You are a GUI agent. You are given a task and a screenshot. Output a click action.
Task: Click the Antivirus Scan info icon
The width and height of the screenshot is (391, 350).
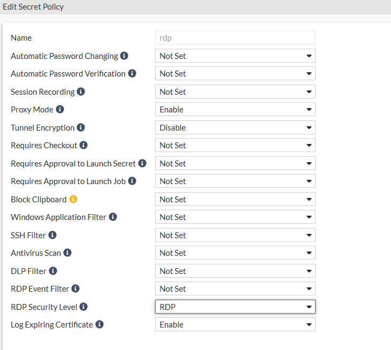(67, 253)
